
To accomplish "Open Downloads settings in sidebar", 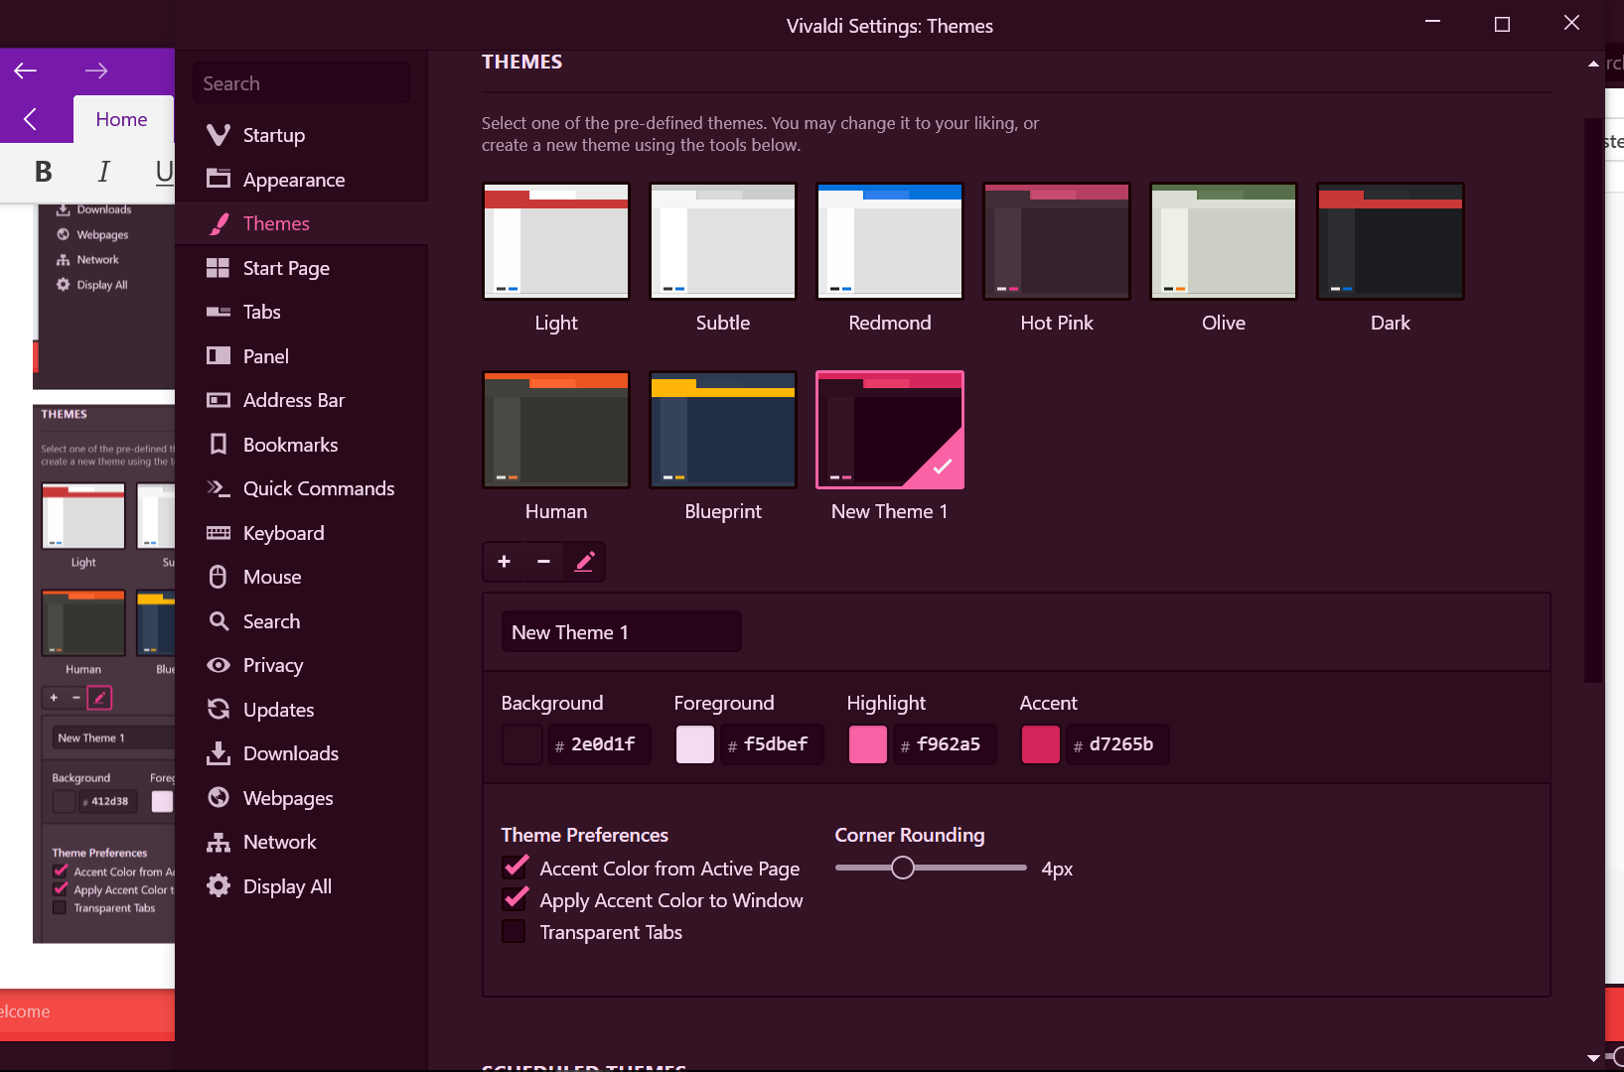I will click(x=290, y=753).
